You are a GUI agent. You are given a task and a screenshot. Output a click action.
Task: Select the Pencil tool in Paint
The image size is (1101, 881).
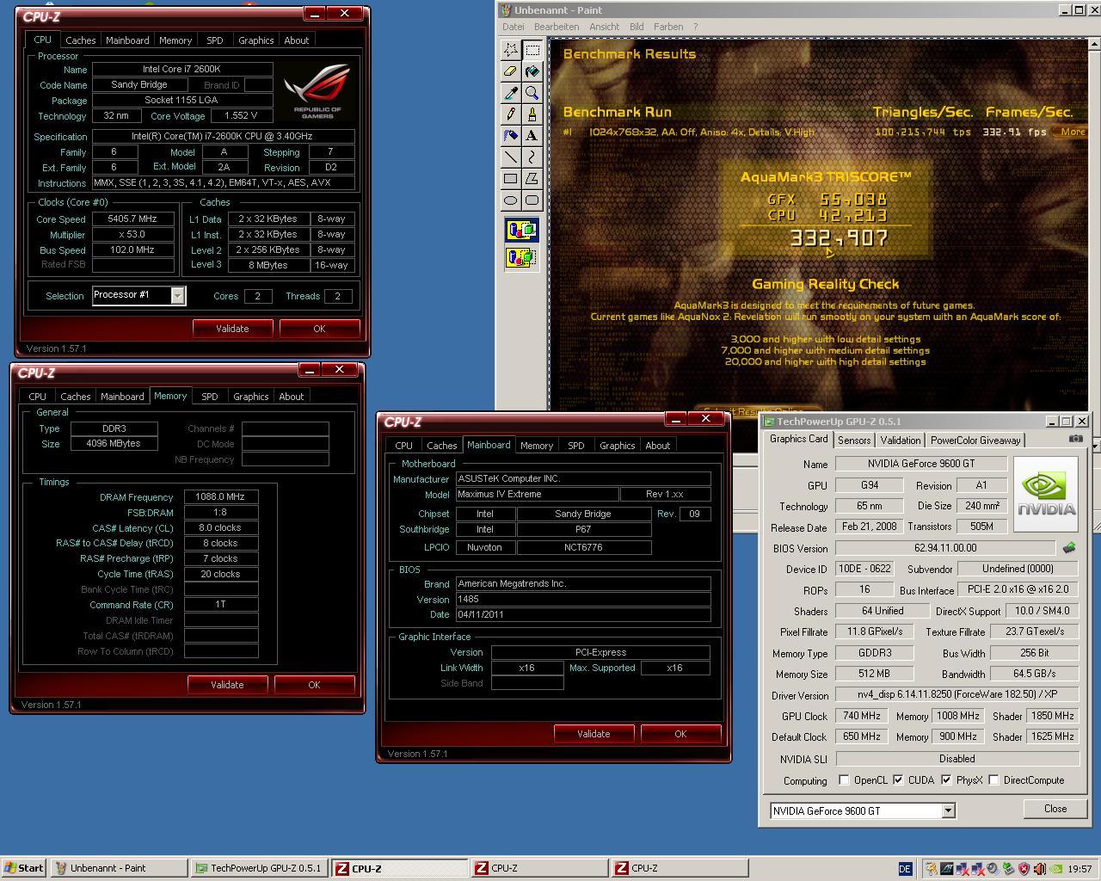coord(511,114)
